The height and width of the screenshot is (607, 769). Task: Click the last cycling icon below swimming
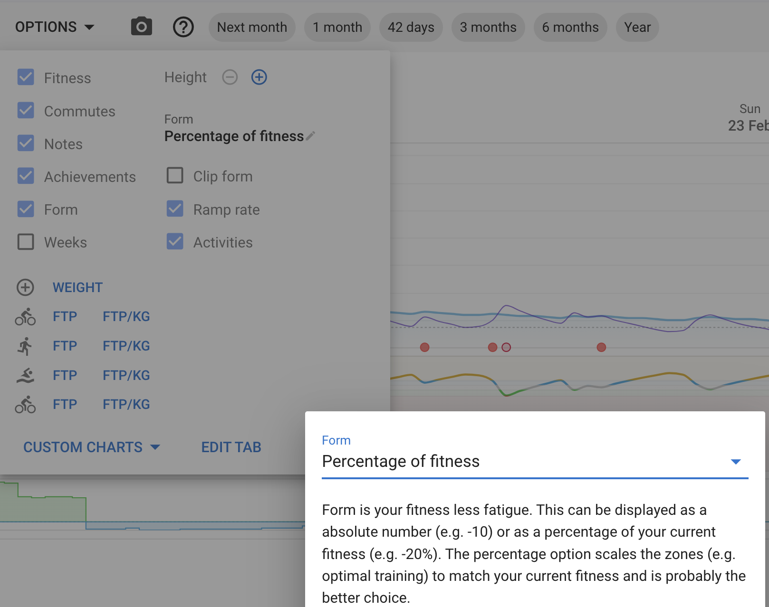(25, 405)
